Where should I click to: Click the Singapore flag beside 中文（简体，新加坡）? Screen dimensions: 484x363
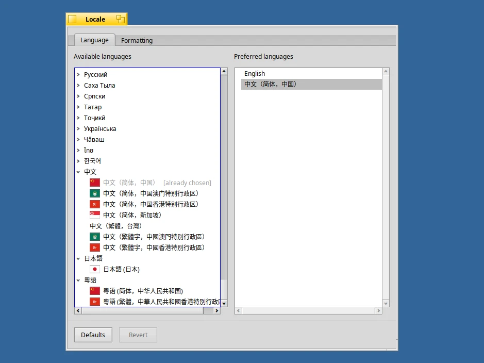[94, 214]
